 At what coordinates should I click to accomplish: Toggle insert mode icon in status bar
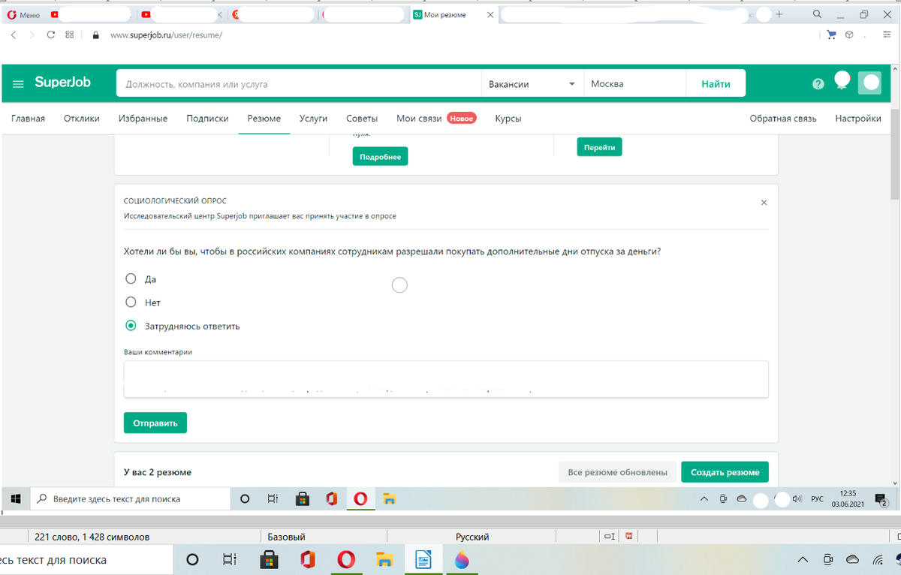coord(610,537)
